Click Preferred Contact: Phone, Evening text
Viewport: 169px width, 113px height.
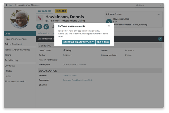point(130,25)
